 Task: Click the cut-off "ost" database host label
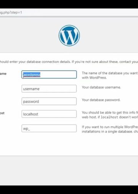tap(2, 113)
